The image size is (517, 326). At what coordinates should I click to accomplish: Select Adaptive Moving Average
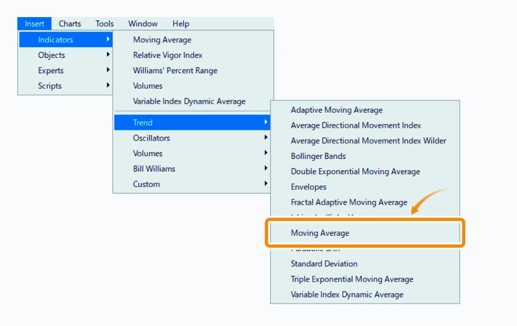pyautogui.click(x=337, y=110)
